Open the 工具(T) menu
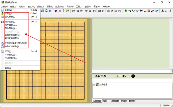Viewport: 173px width, 107px height. pos(79,7)
